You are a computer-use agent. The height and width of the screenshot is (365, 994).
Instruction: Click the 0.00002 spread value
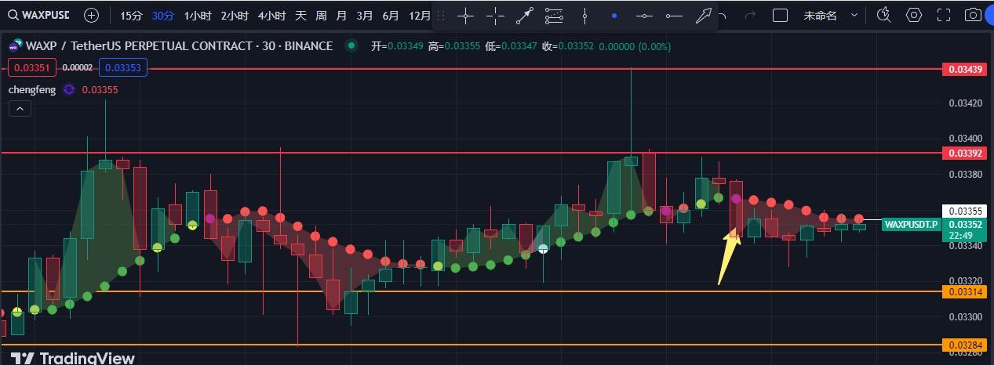[78, 68]
